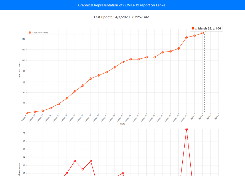Click the 'March 11' x-axis label
The width and height of the screenshot is (245, 176).
tap(24, 118)
